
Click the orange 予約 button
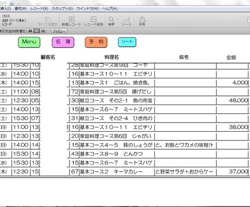[x=96, y=42]
